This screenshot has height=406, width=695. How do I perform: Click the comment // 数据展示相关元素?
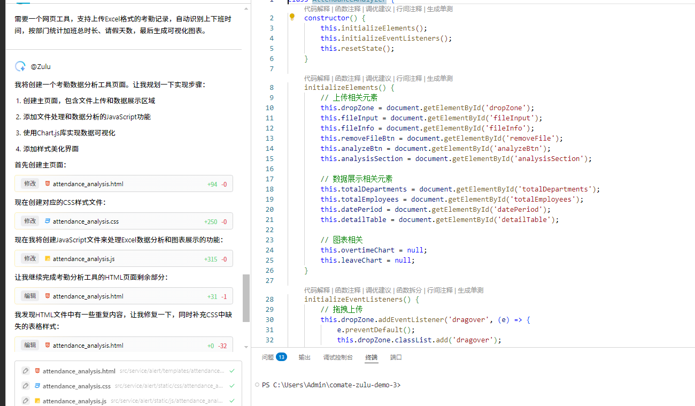[x=357, y=179]
